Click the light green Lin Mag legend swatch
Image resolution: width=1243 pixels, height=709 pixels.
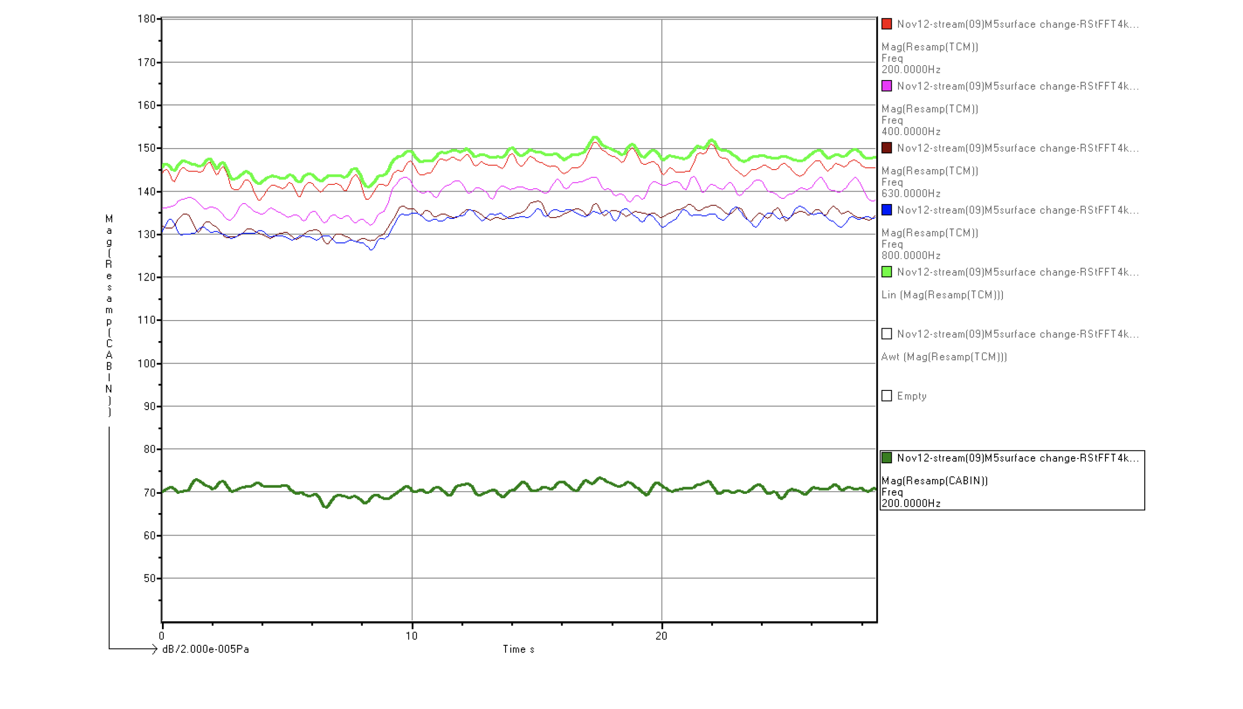pos(886,272)
